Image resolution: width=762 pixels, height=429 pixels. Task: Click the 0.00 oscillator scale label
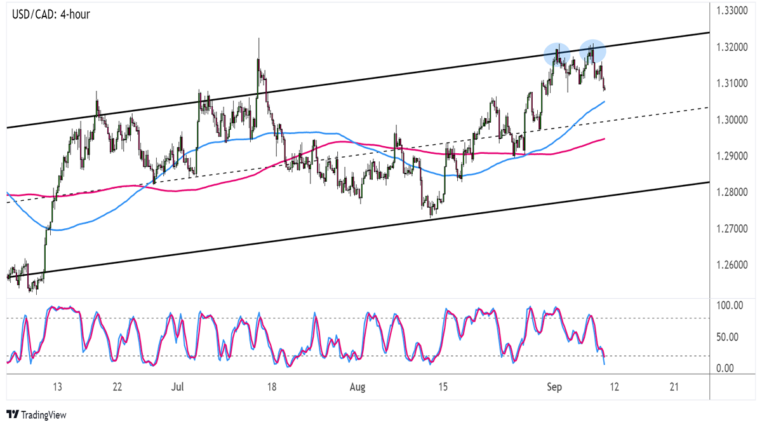(726, 369)
